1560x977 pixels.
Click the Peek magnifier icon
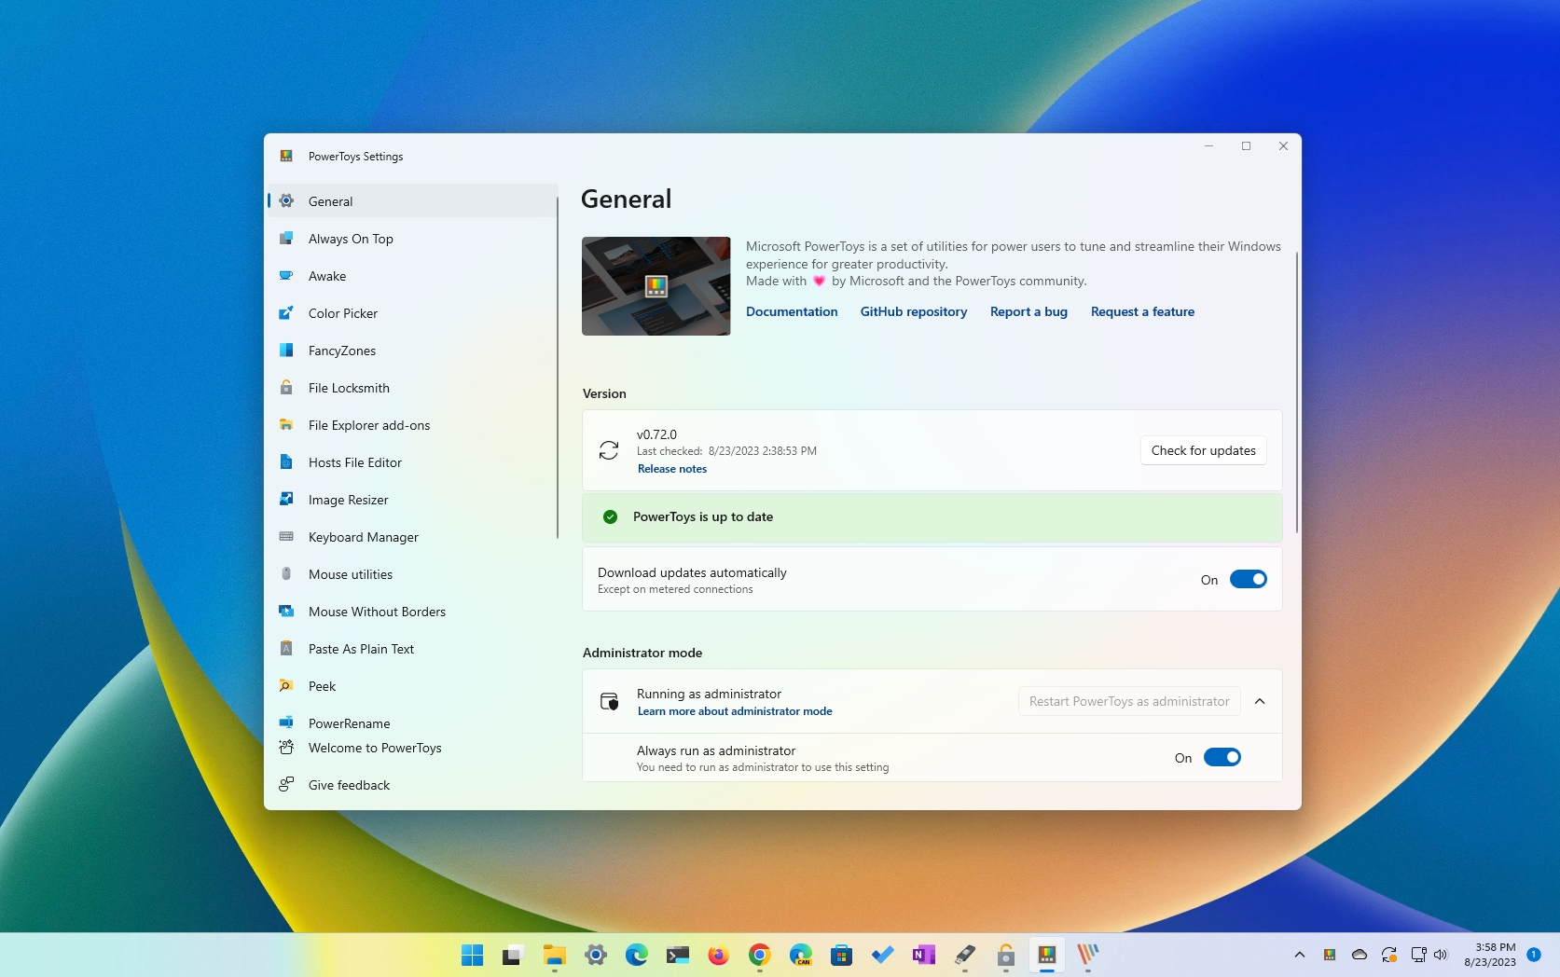(x=286, y=686)
